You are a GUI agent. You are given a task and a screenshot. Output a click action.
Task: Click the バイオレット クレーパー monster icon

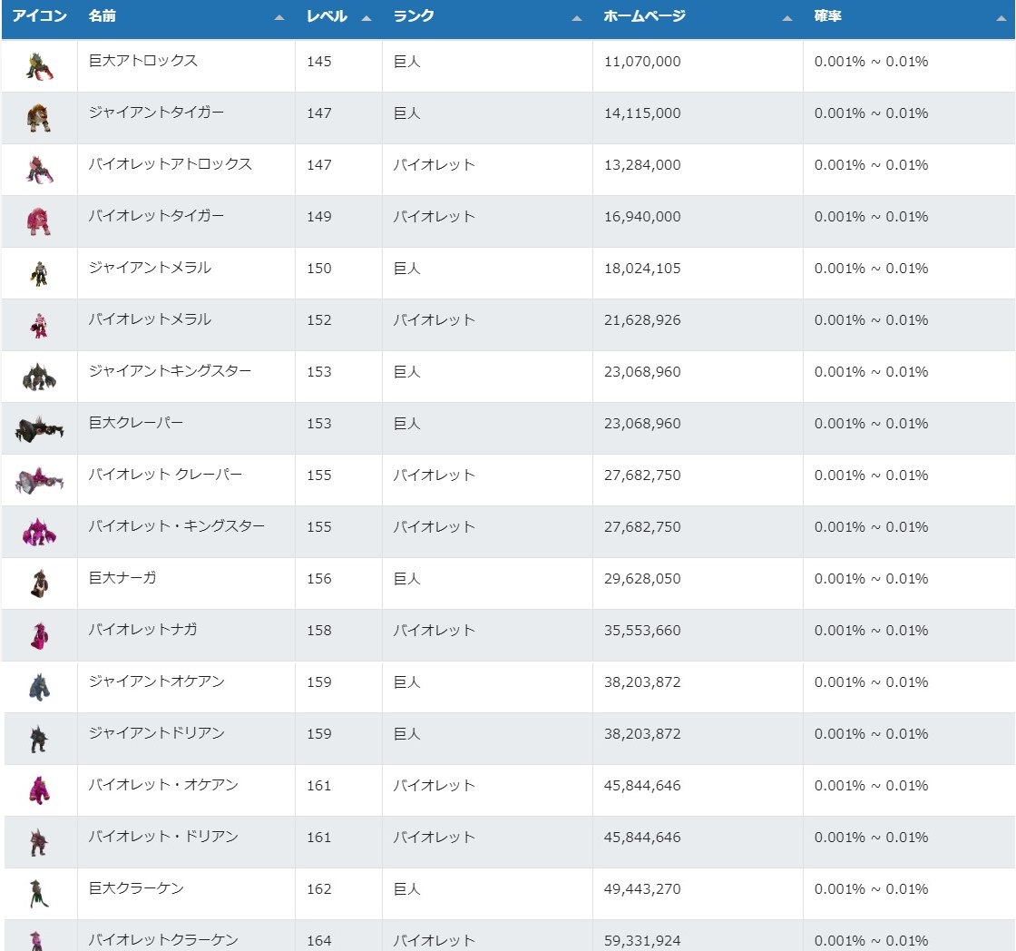pos(39,481)
